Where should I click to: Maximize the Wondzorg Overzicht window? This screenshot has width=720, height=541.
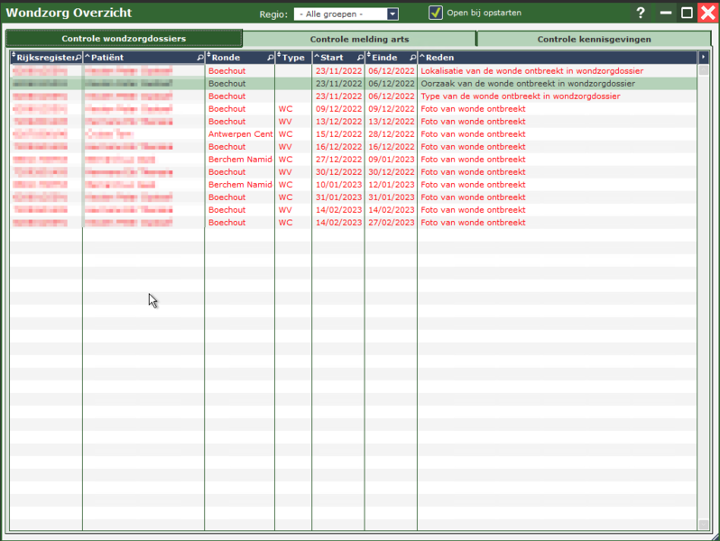(x=687, y=14)
